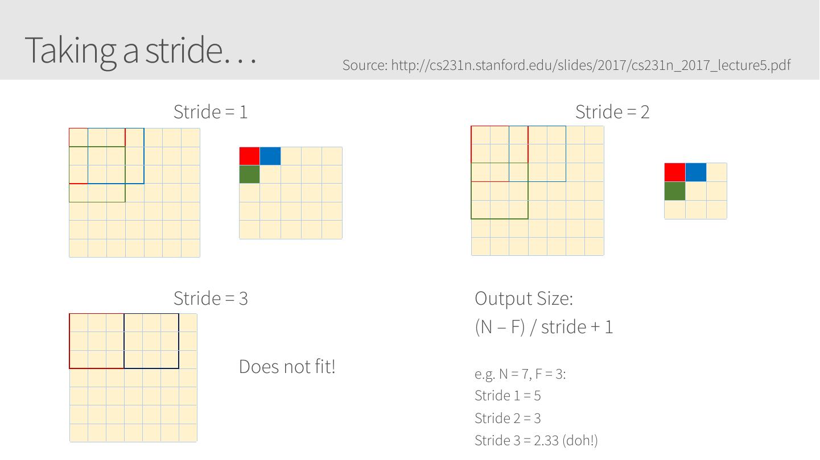Click the "e.g. N = 7, F = 3:" line

click(x=520, y=374)
